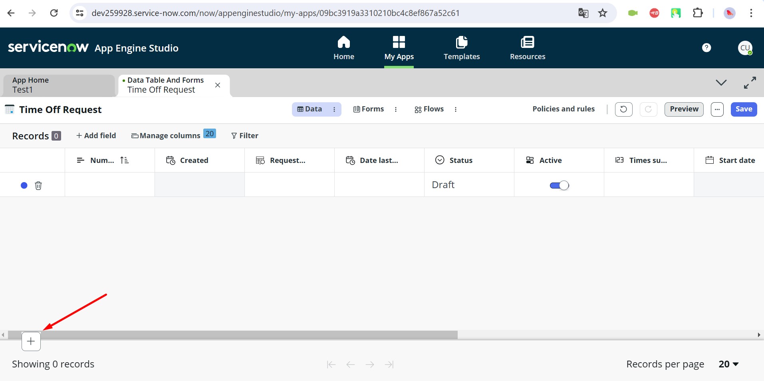Switch to the Data view
Screen dimensions: 764x381
pyautogui.click(x=310, y=109)
